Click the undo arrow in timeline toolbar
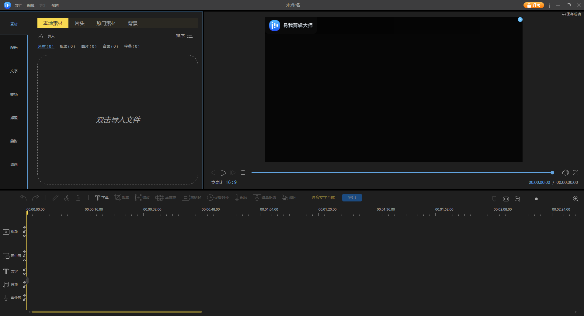 [23, 198]
